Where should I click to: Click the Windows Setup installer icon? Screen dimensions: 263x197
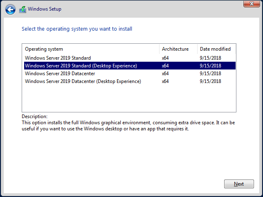pos(22,9)
